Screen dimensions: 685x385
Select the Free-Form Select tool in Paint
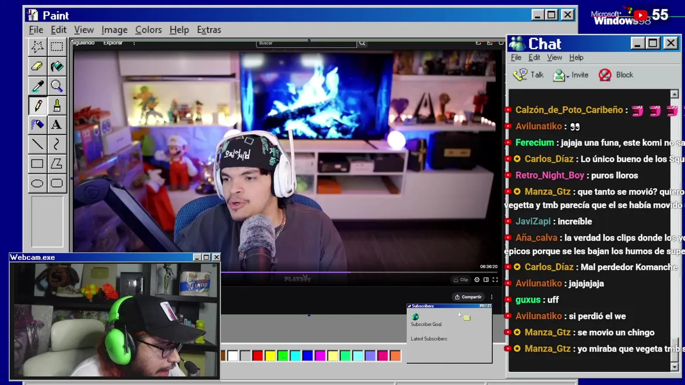click(37, 47)
